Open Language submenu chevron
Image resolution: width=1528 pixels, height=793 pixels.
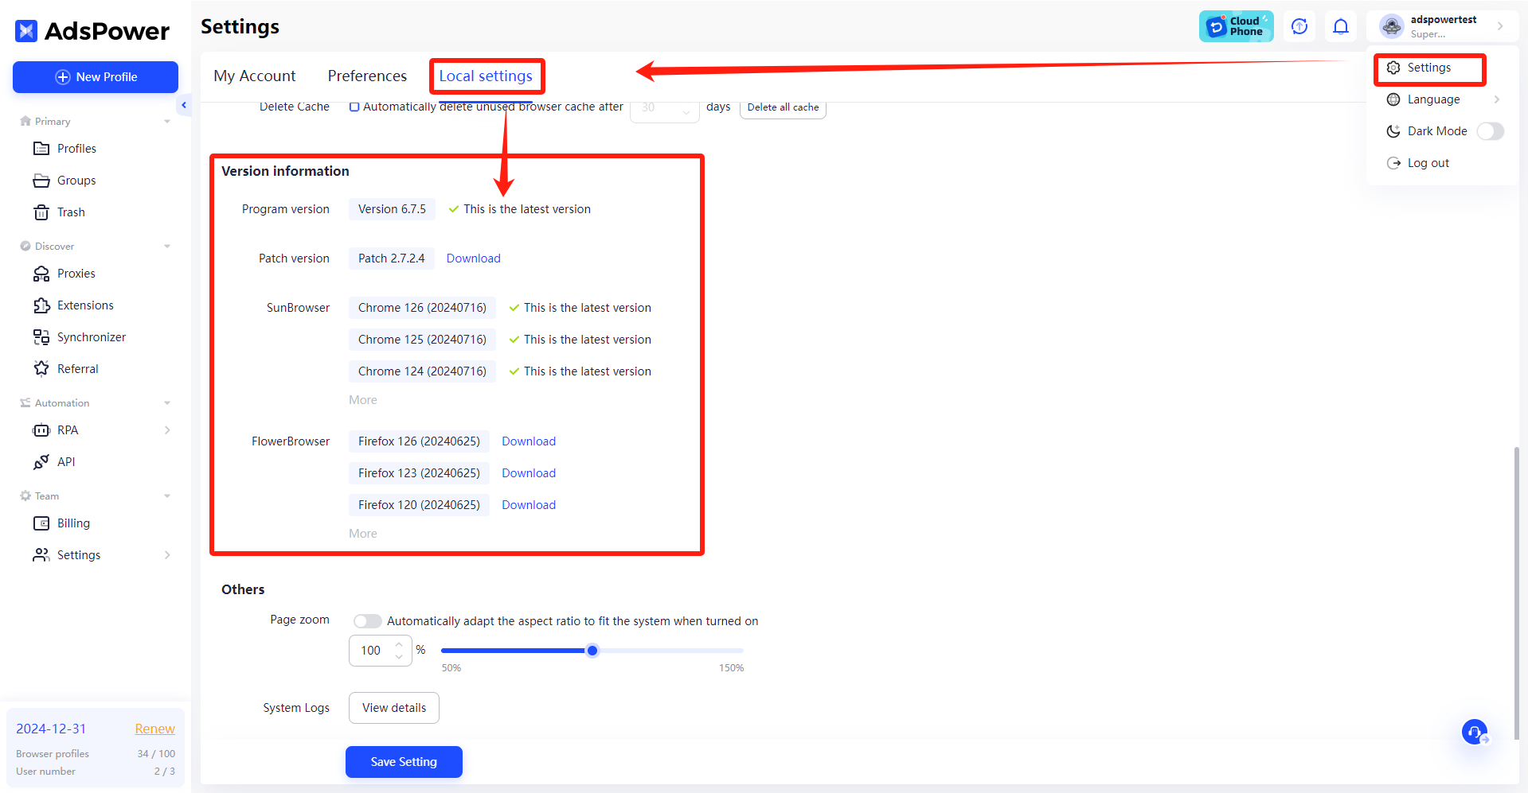(x=1497, y=99)
